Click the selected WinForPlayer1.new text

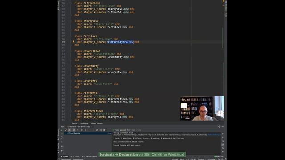[120, 42]
